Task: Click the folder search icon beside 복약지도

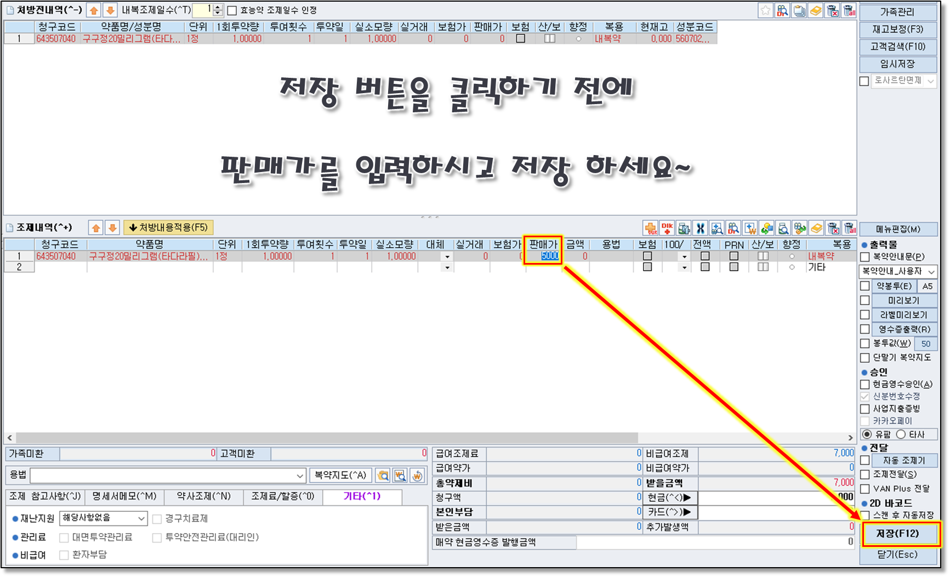Action: click(x=383, y=476)
